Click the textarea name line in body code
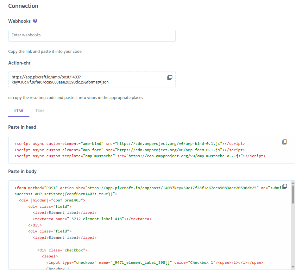302x272 pixels. point(92,219)
